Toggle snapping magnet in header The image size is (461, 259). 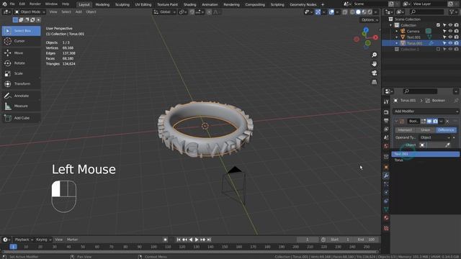coord(192,12)
